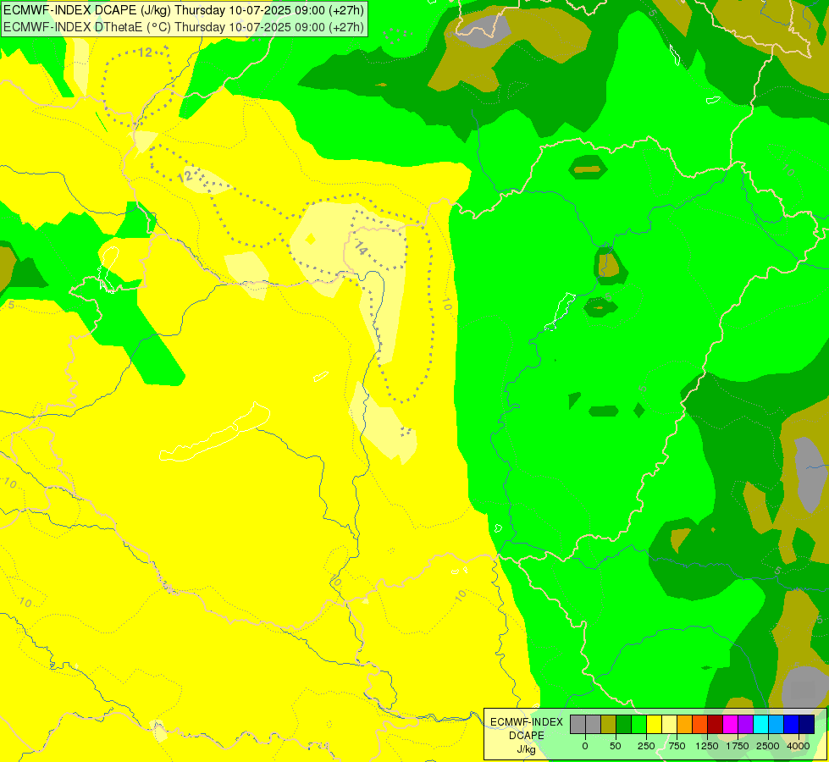This screenshot has width=829, height=762.
Task: Pick the pure blue legend swatch
Action: point(792,724)
